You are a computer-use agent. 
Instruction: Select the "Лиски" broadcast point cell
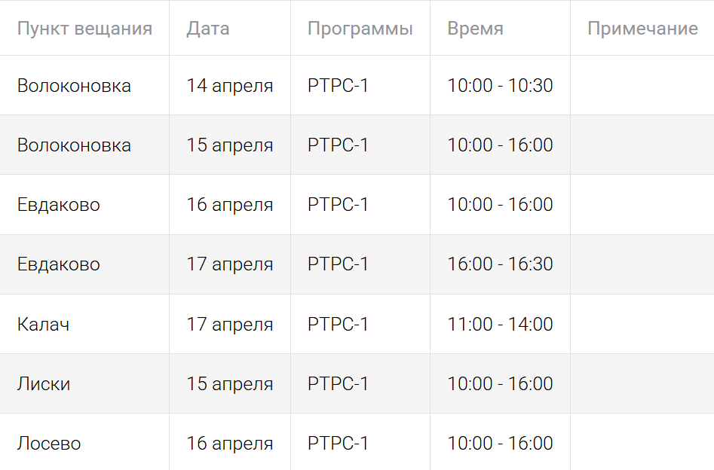44,384
